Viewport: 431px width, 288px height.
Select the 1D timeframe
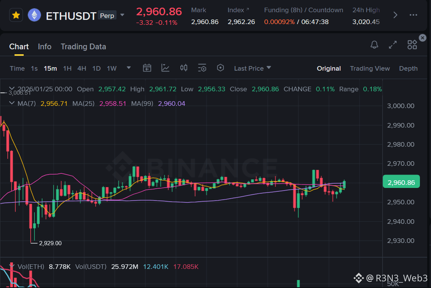tap(96, 68)
